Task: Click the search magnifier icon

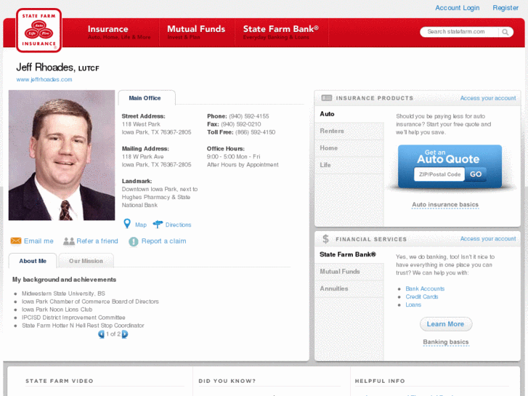Action: (x=505, y=32)
